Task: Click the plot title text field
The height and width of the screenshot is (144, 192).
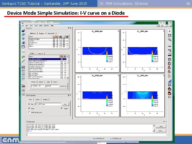Action: pyautogui.click(x=48, y=104)
